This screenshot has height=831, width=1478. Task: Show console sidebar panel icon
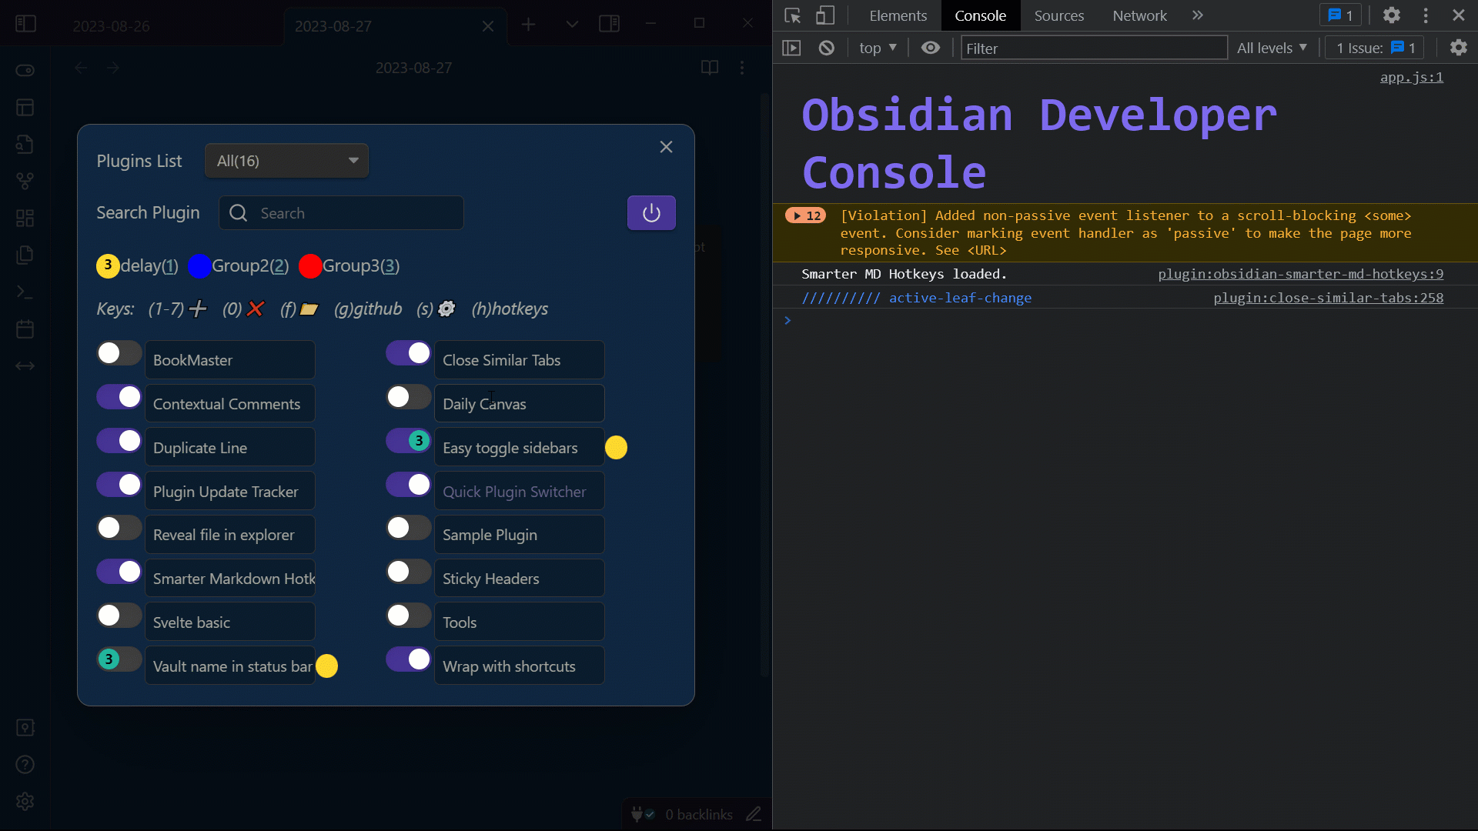pyautogui.click(x=791, y=48)
